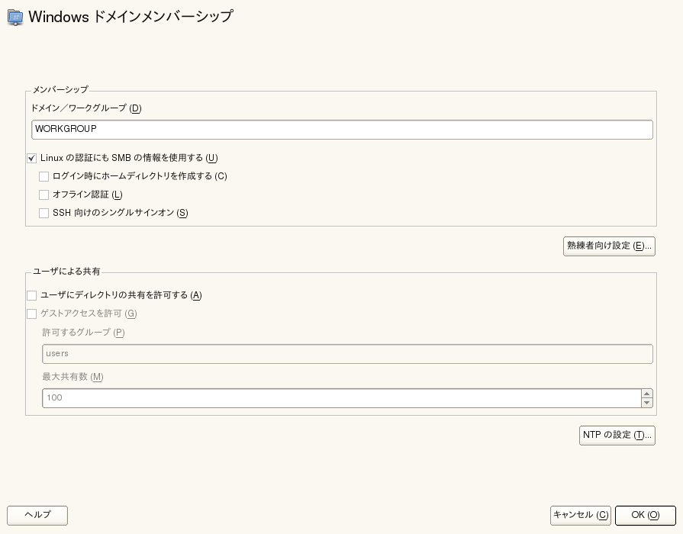Toggle the ゲストアクセスを許可 checkbox

pos(32,314)
